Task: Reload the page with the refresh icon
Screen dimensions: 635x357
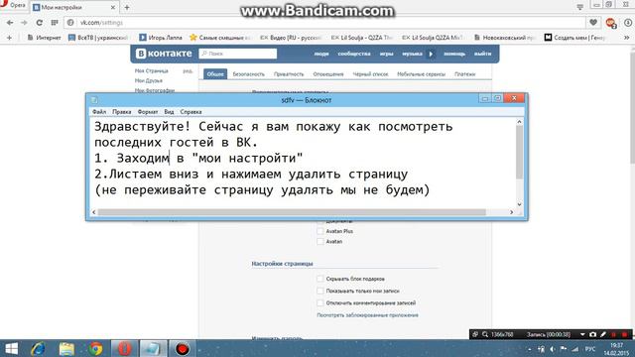Action: coord(40,23)
